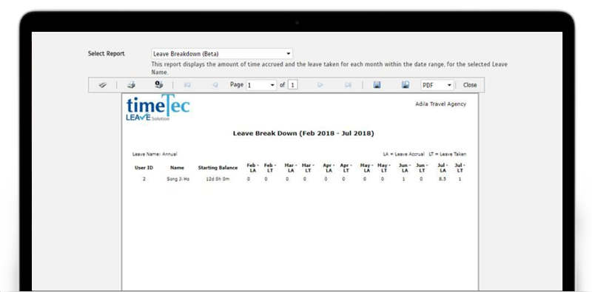The image size is (592, 292).
Task: Go to previous page arrow
Action: pos(215,85)
